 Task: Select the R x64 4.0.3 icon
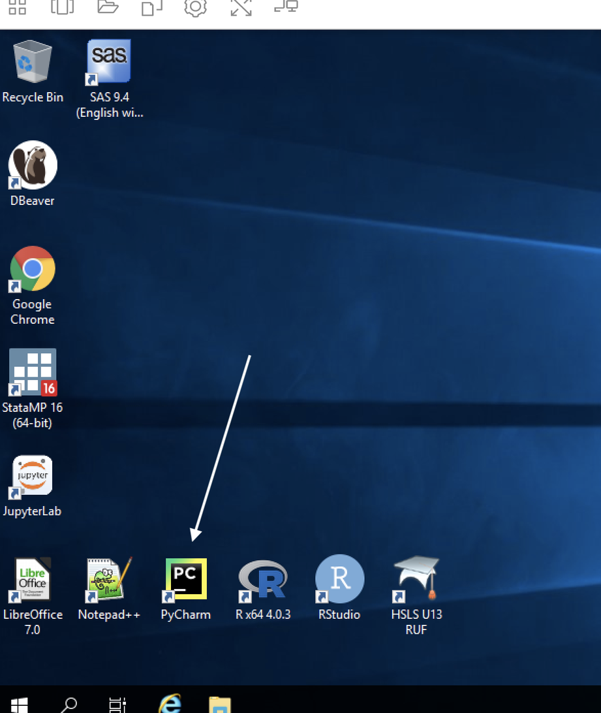click(x=263, y=579)
